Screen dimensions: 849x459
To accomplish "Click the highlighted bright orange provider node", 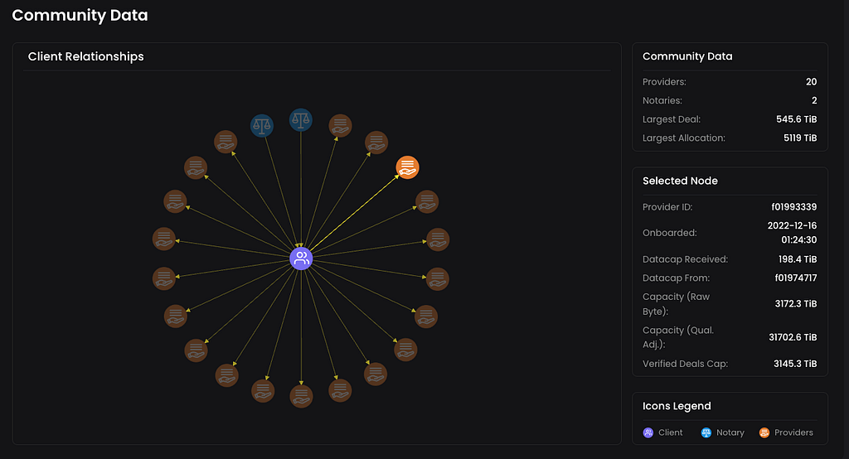I will [407, 167].
